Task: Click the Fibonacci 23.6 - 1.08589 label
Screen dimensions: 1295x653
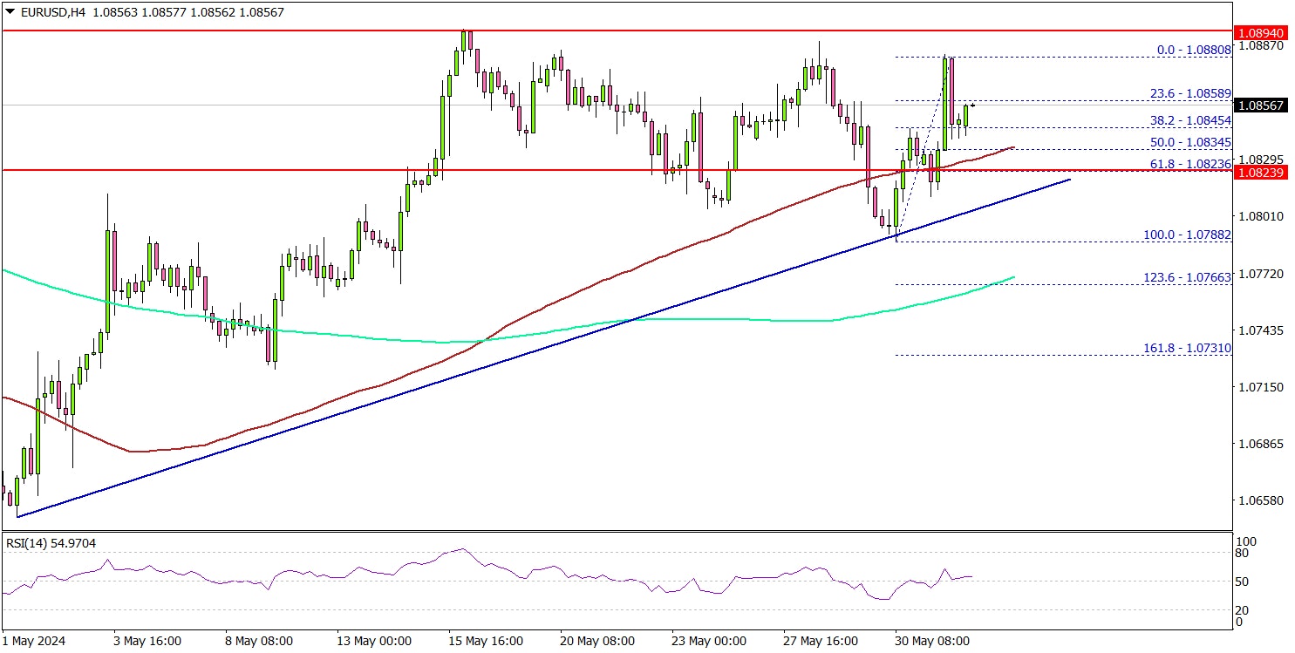Action: (x=1193, y=92)
